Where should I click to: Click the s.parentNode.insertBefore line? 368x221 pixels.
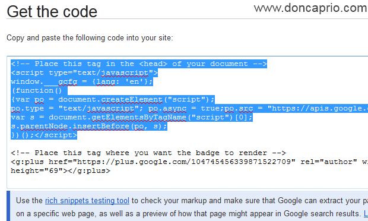coord(89,127)
